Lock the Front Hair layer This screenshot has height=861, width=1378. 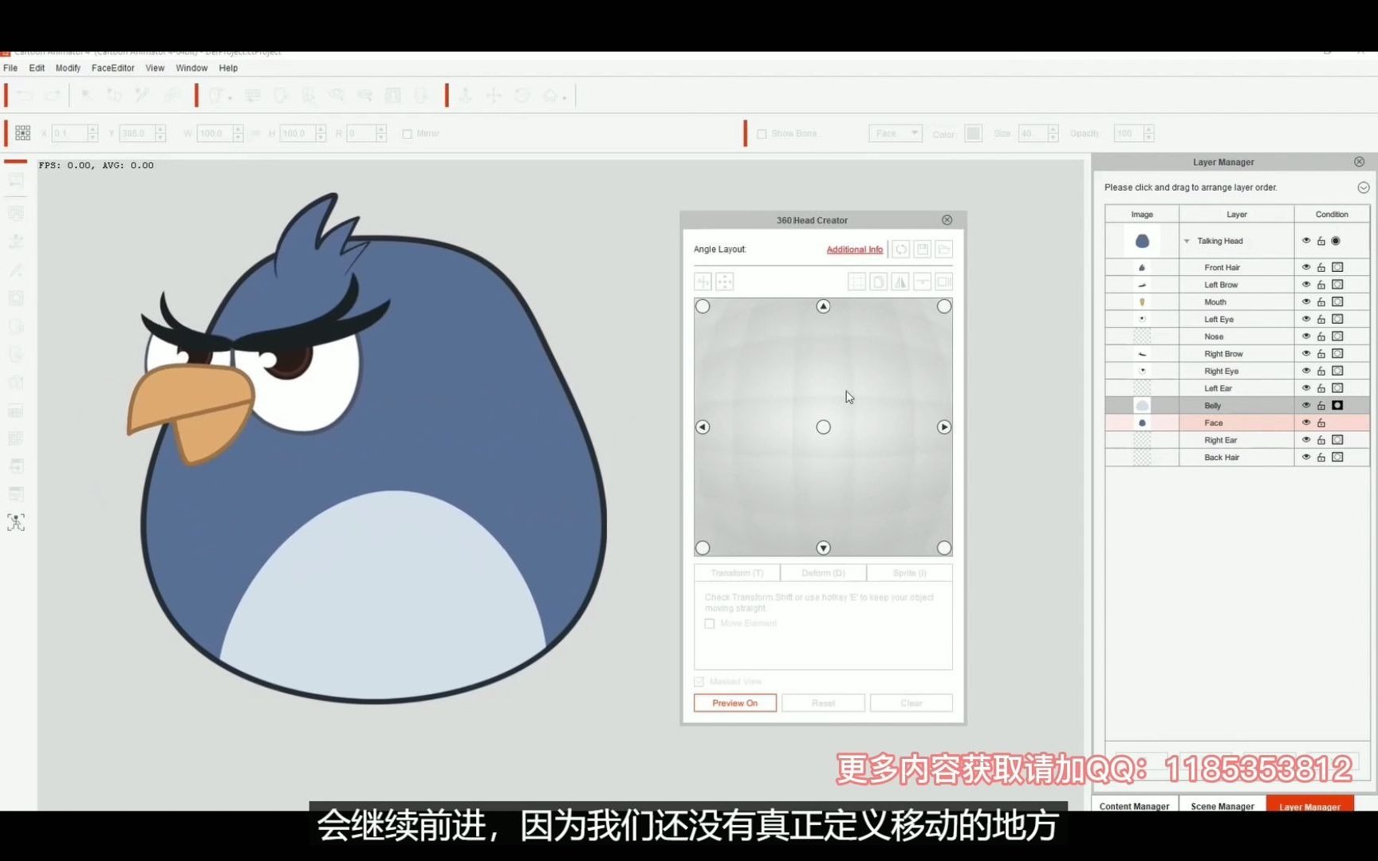pos(1321,268)
